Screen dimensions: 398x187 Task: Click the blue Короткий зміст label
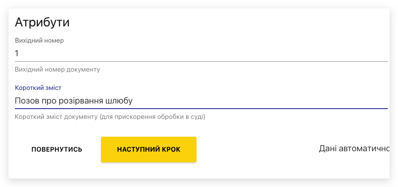coord(38,88)
